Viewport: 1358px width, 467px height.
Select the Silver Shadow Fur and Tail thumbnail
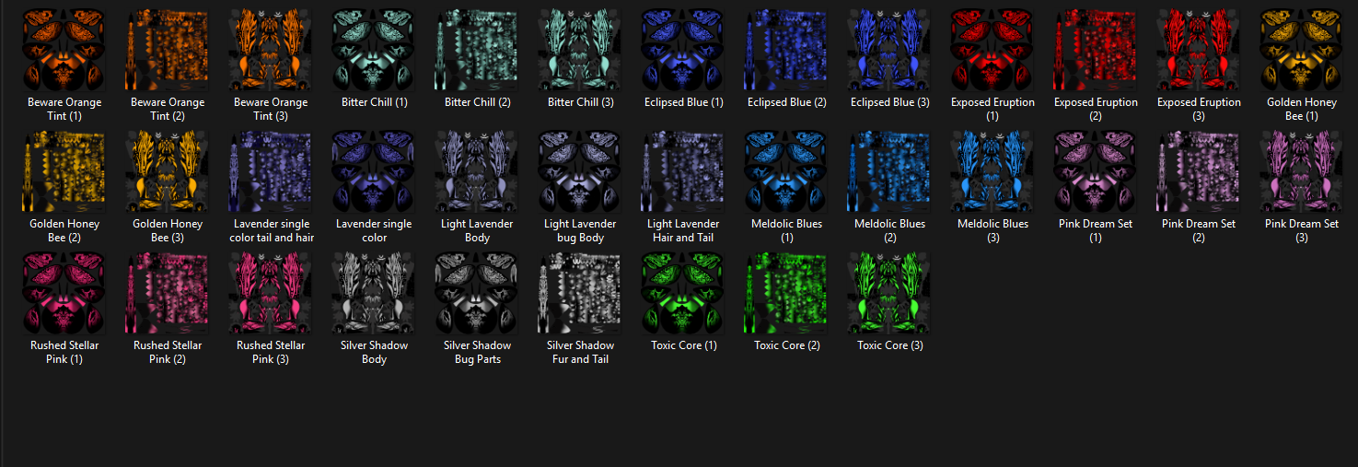(x=580, y=293)
